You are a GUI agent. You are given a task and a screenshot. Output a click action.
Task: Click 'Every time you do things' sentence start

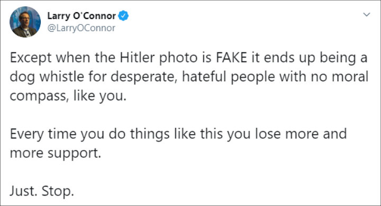89,134
